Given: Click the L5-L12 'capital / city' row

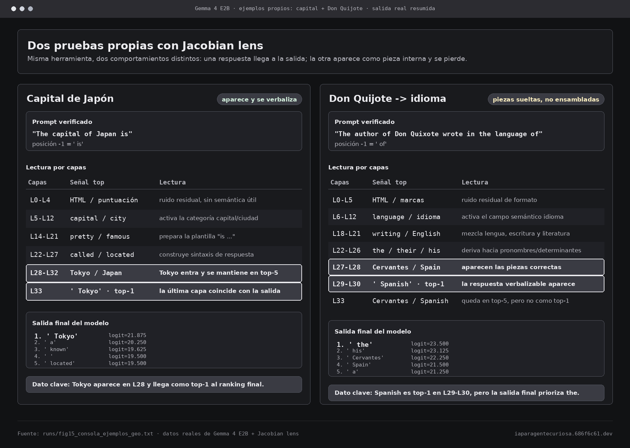Looking at the screenshot, I should [164, 218].
